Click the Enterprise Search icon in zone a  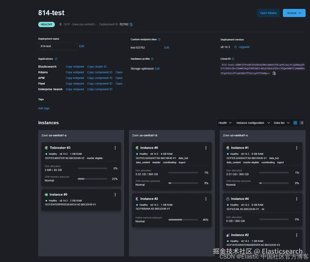pos(46,195)
